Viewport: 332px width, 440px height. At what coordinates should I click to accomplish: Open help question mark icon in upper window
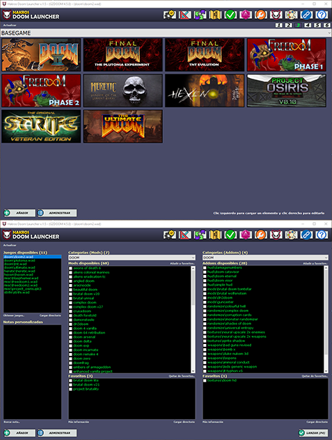(x=322, y=15)
